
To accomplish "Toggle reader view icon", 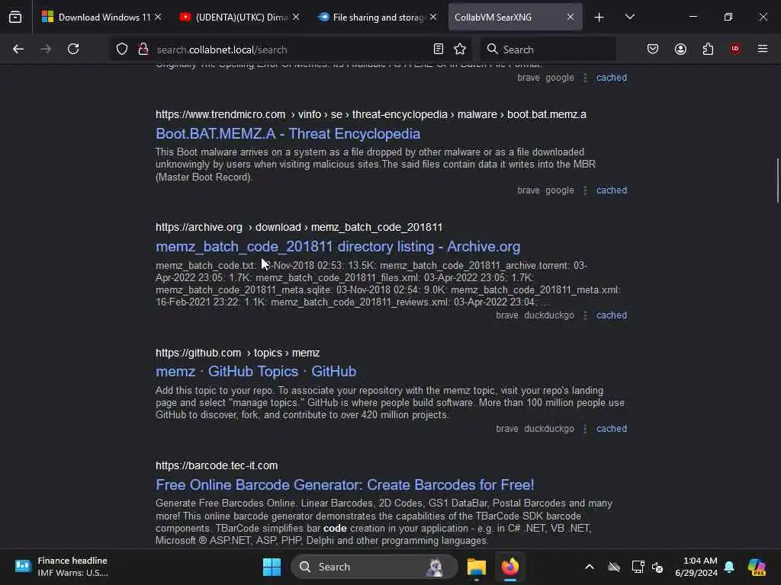I will tap(439, 49).
